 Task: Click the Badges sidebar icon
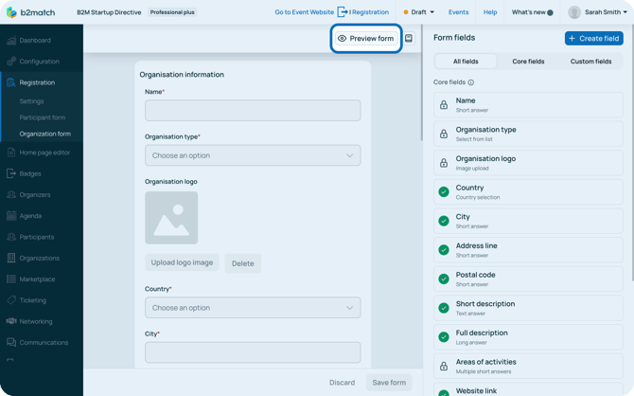coord(11,173)
